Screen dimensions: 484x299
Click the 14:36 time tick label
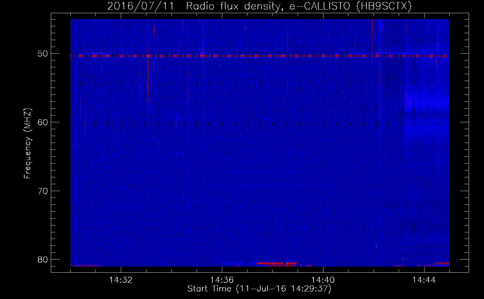pyautogui.click(x=222, y=280)
